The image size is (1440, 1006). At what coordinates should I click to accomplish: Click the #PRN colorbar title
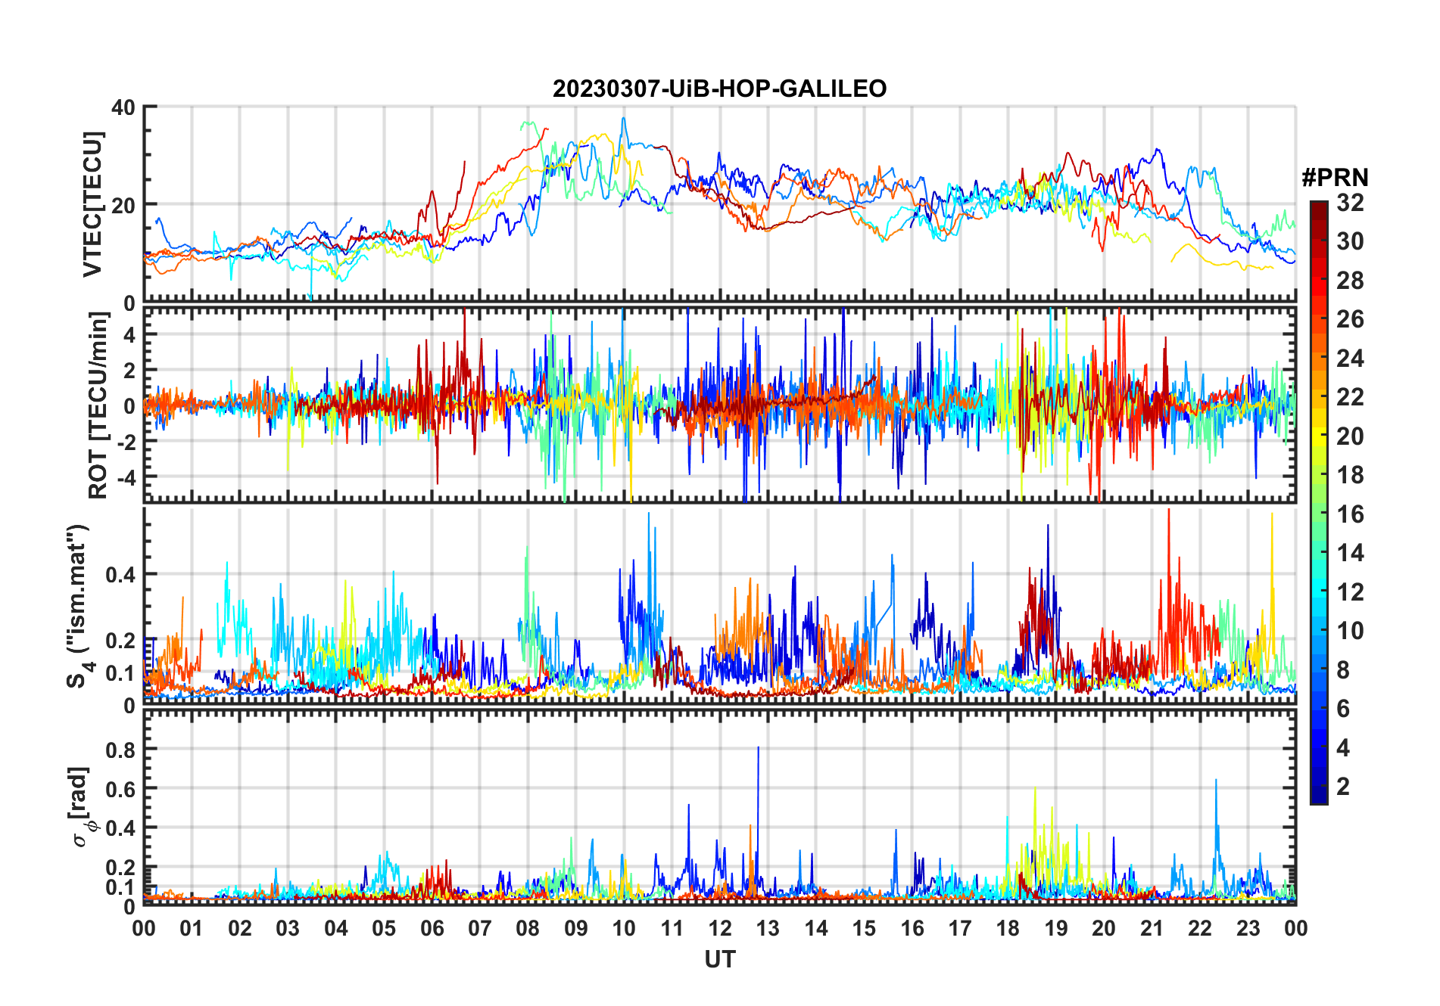tap(1335, 178)
